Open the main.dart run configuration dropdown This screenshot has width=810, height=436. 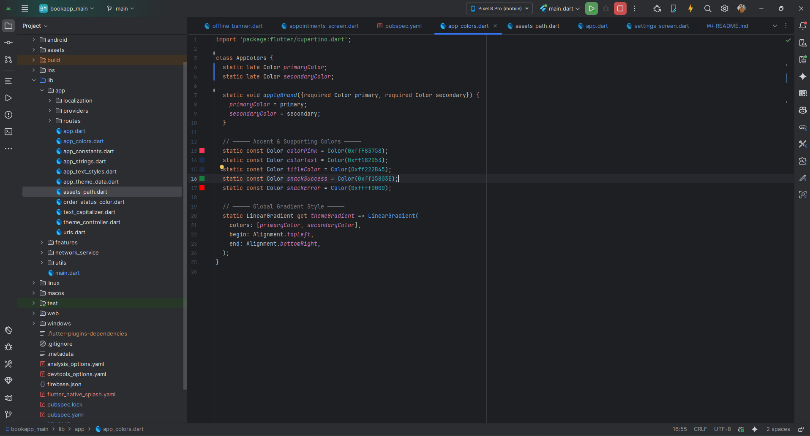(560, 8)
